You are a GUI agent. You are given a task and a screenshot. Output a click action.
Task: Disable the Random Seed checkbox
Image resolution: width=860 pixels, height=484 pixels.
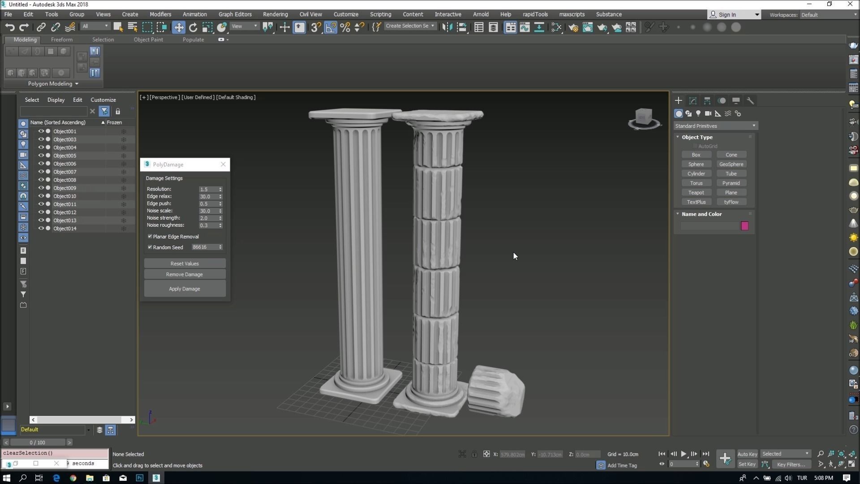tap(150, 247)
